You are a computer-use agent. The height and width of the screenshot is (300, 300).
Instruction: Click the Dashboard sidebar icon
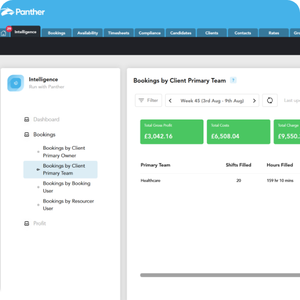tap(27, 120)
